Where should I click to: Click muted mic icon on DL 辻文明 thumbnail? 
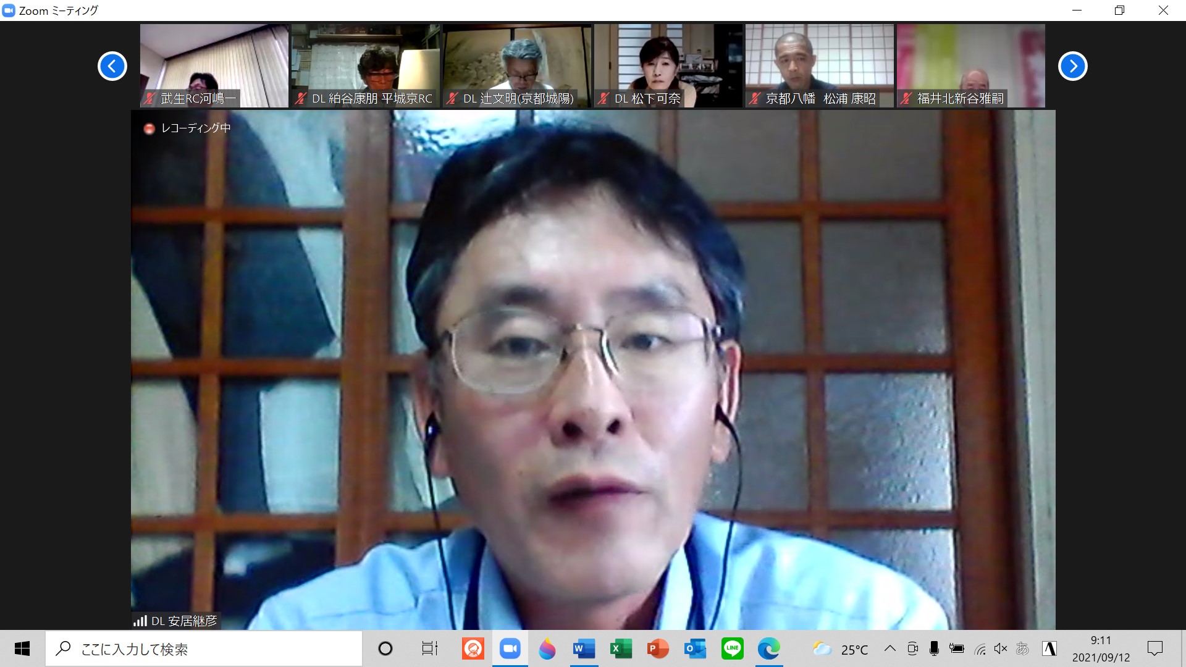point(452,98)
